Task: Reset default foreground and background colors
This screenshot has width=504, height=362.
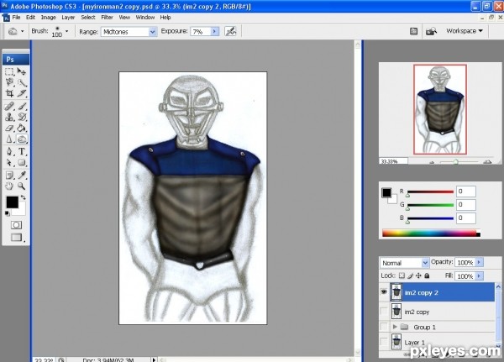Action: [7, 213]
